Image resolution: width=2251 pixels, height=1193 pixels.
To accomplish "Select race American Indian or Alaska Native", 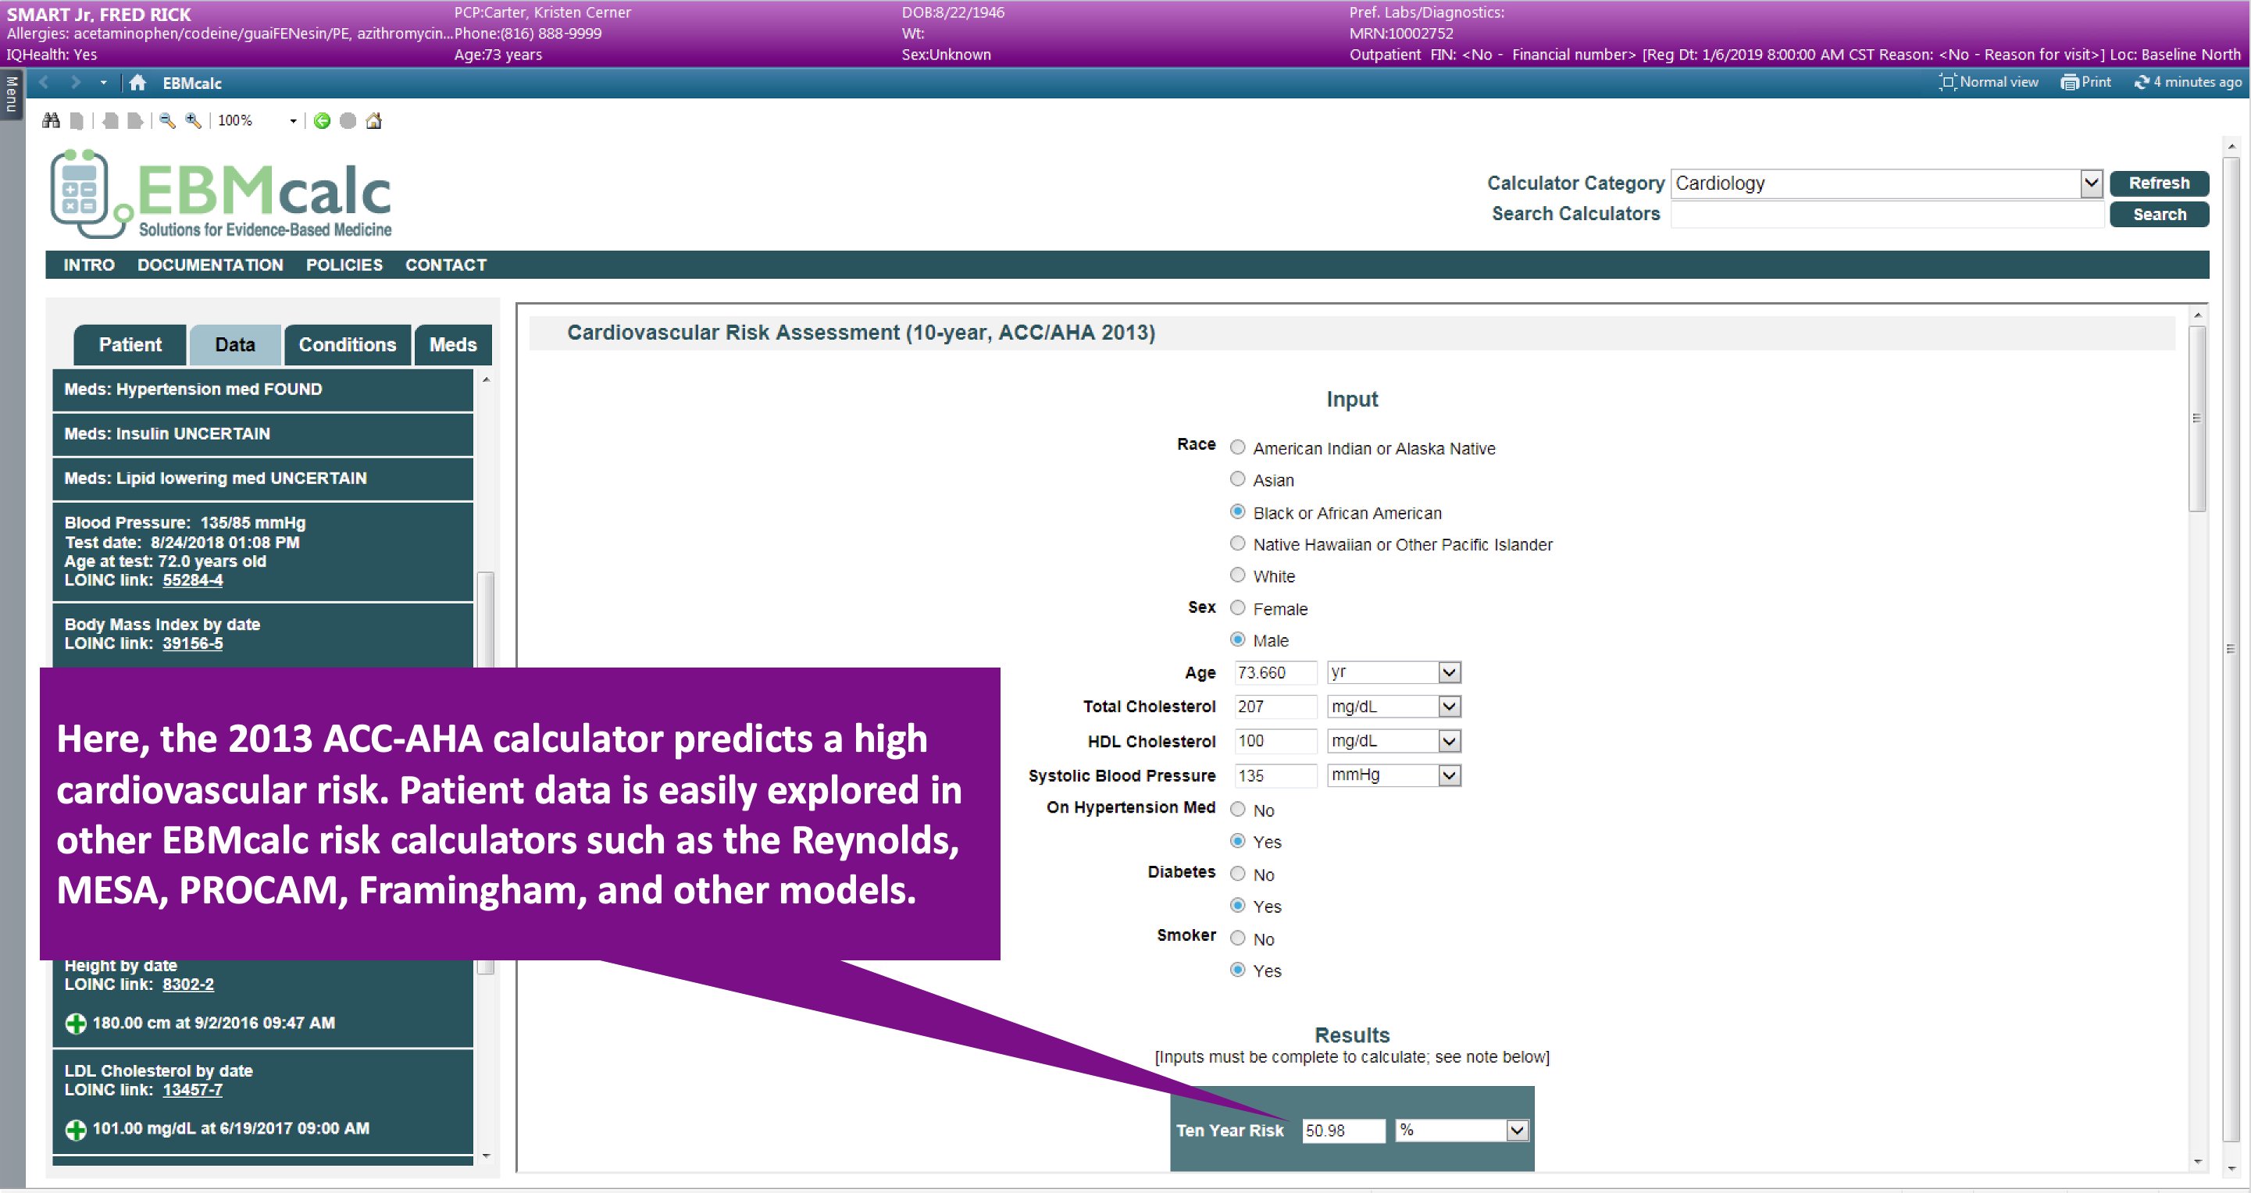I will (1237, 448).
